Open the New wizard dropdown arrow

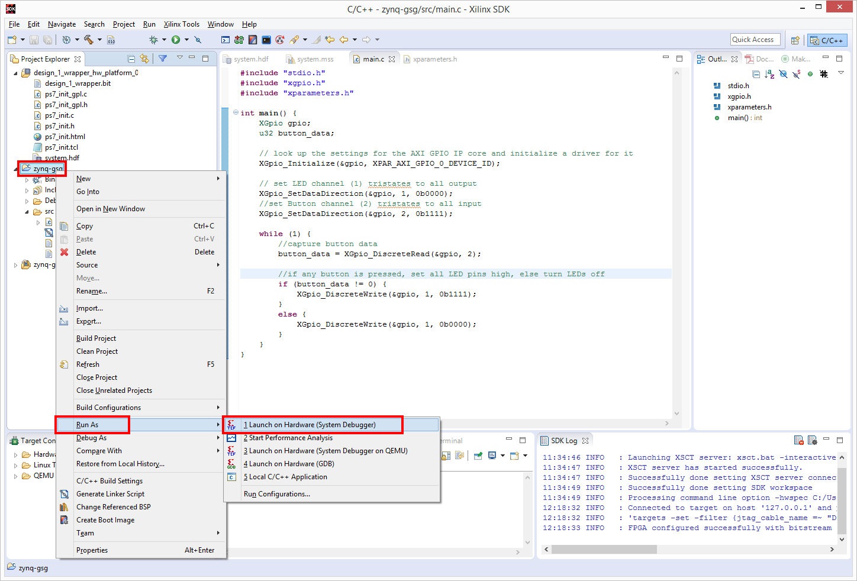[22, 40]
